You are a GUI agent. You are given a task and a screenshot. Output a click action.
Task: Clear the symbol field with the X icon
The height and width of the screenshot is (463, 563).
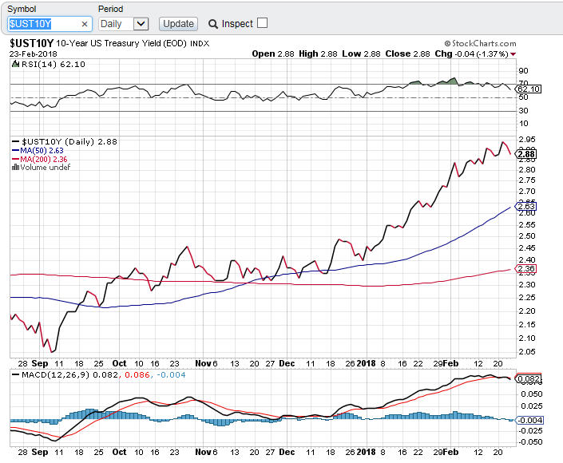85,24
